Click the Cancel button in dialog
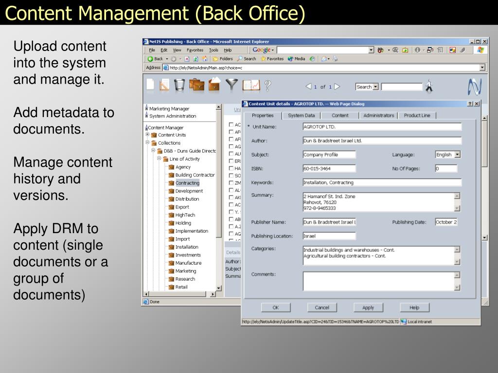Image resolution: width=498 pixels, height=373 pixels. coord(322,307)
